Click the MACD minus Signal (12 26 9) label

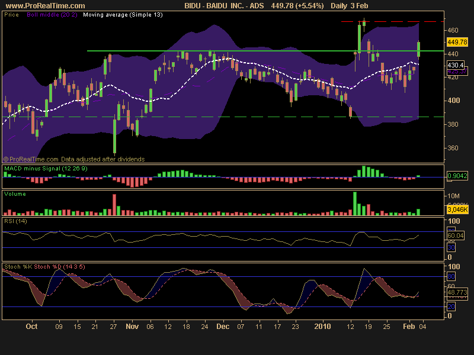click(46, 169)
